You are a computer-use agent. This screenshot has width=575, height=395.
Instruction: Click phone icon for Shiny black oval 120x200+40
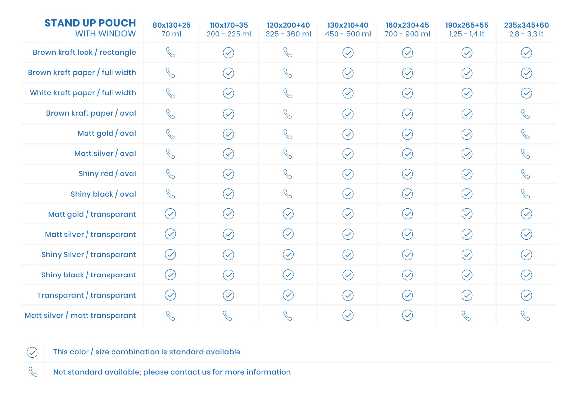[x=288, y=194]
